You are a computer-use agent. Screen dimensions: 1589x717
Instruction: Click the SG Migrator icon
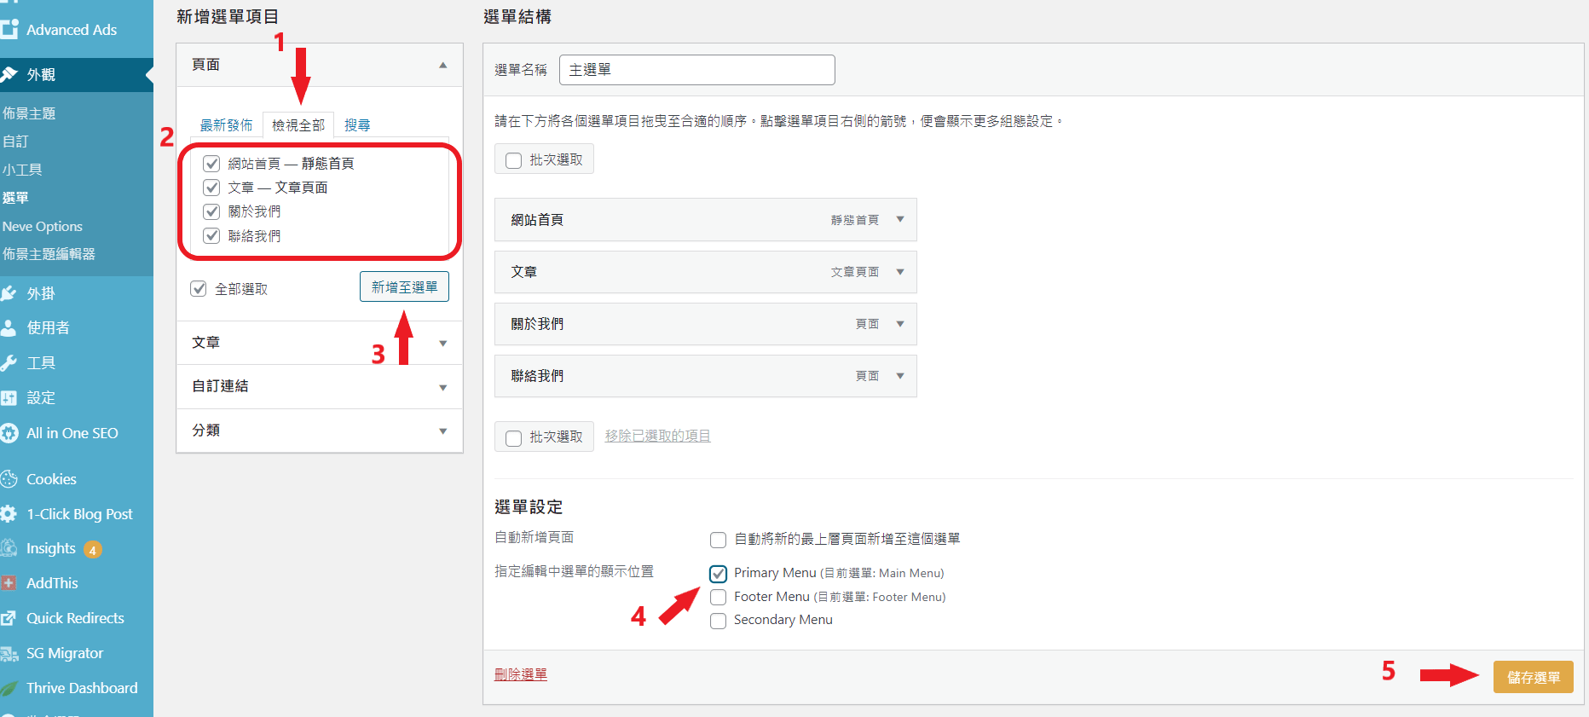[x=9, y=653]
